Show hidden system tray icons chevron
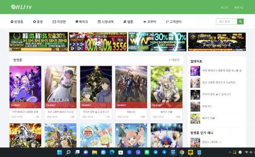Image resolution: width=255 pixels, height=157 pixels. (230, 152)
